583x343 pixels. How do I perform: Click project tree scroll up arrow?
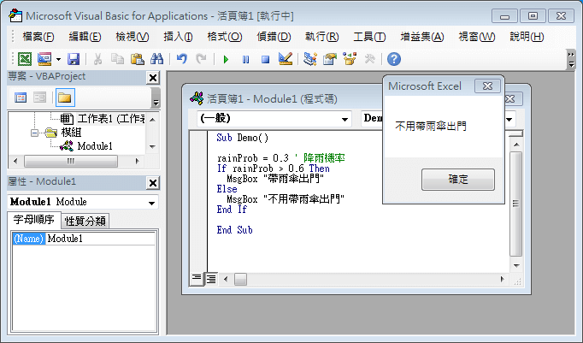(x=152, y=120)
